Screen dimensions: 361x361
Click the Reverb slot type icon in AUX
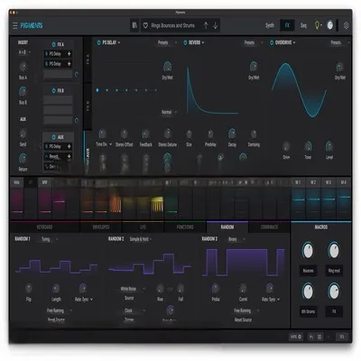click(47, 156)
